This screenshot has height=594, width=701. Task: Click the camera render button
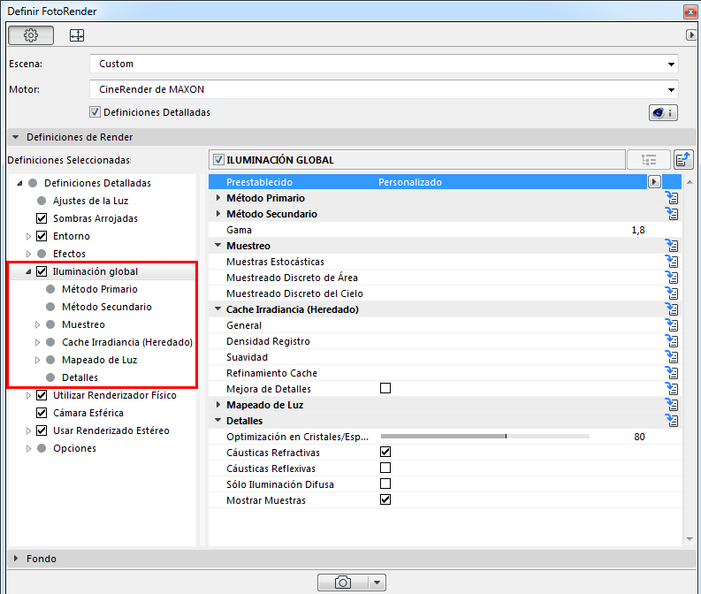(x=343, y=583)
